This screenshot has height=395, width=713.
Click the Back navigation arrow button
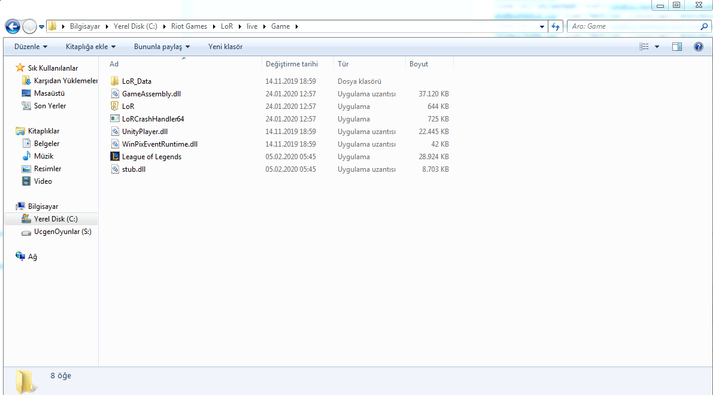13,26
